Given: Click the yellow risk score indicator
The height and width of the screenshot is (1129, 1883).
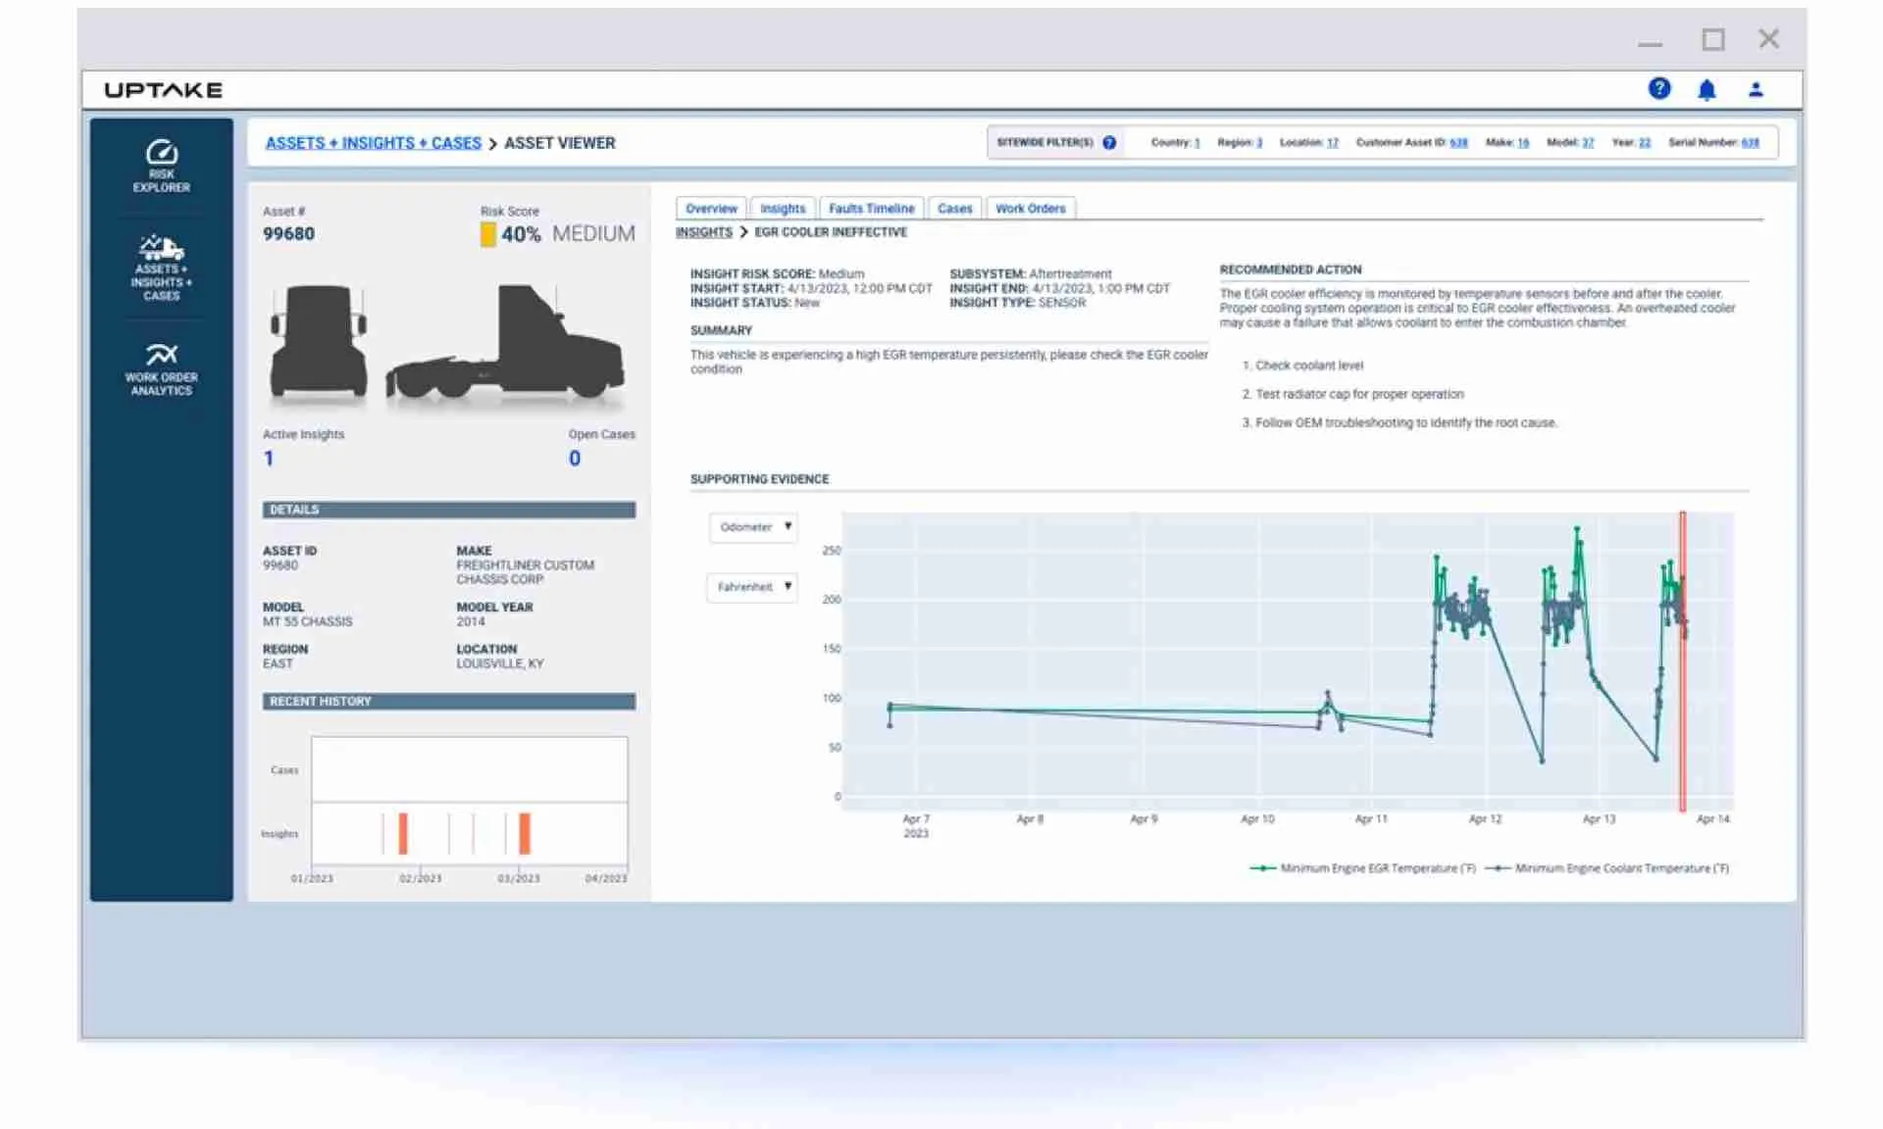Looking at the screenshot, I should point(487,234).
